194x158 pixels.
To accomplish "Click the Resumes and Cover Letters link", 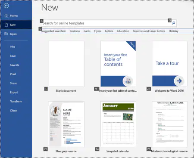I will click(x=149, y=31).
